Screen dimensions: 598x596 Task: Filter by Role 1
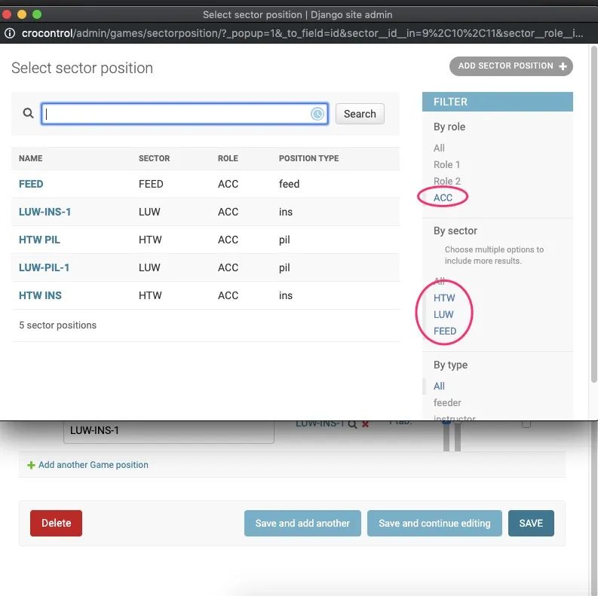[x=446, y=164]
